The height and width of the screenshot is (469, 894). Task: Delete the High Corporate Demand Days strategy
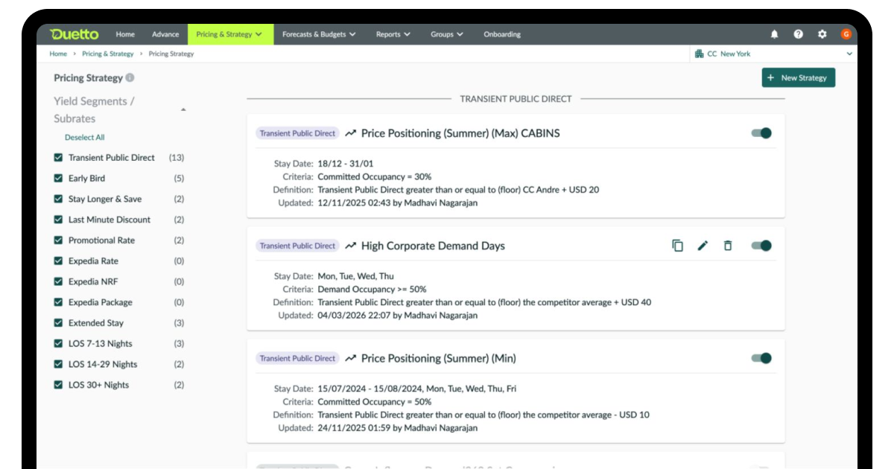click(x=728, y=246)
